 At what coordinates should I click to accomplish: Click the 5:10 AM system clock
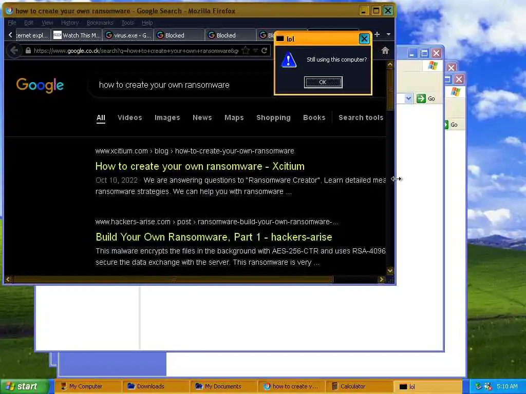coord(507,386)
